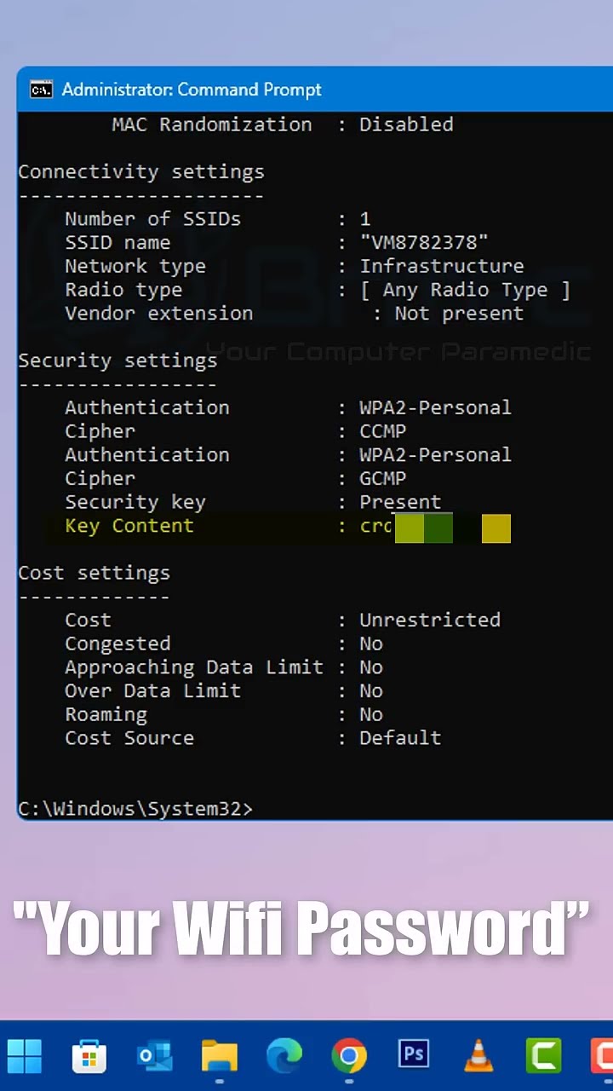Launch Microsoft Edge browser

284,1057
